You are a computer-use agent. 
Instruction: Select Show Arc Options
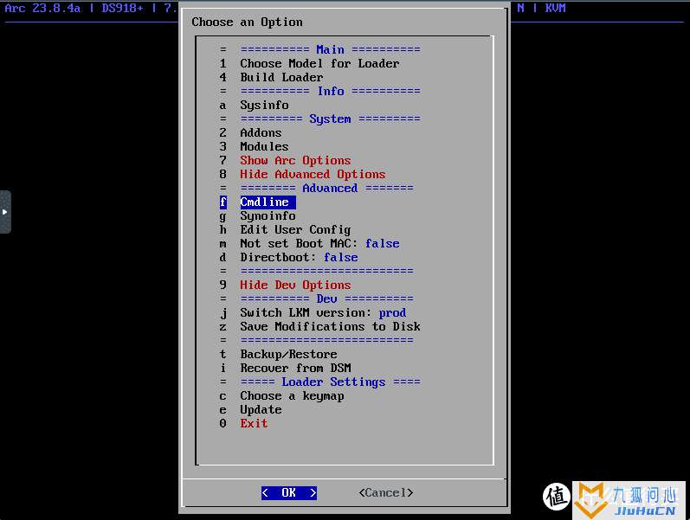[295, 161]
